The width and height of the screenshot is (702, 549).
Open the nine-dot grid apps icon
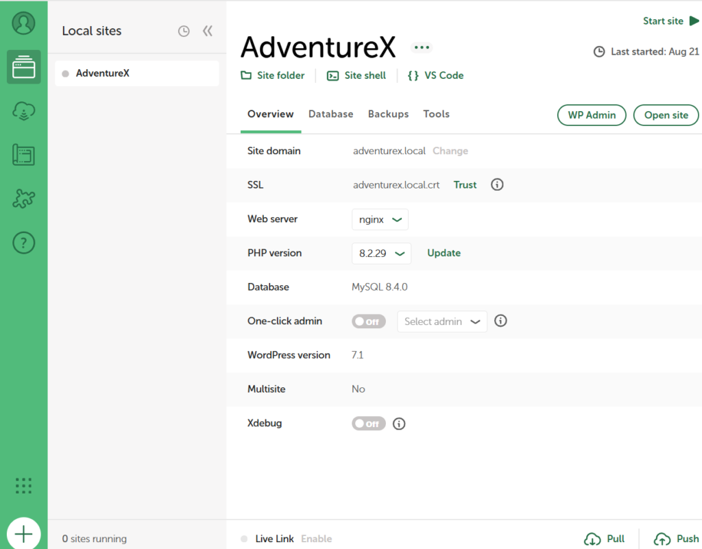(x=24, y=485)
